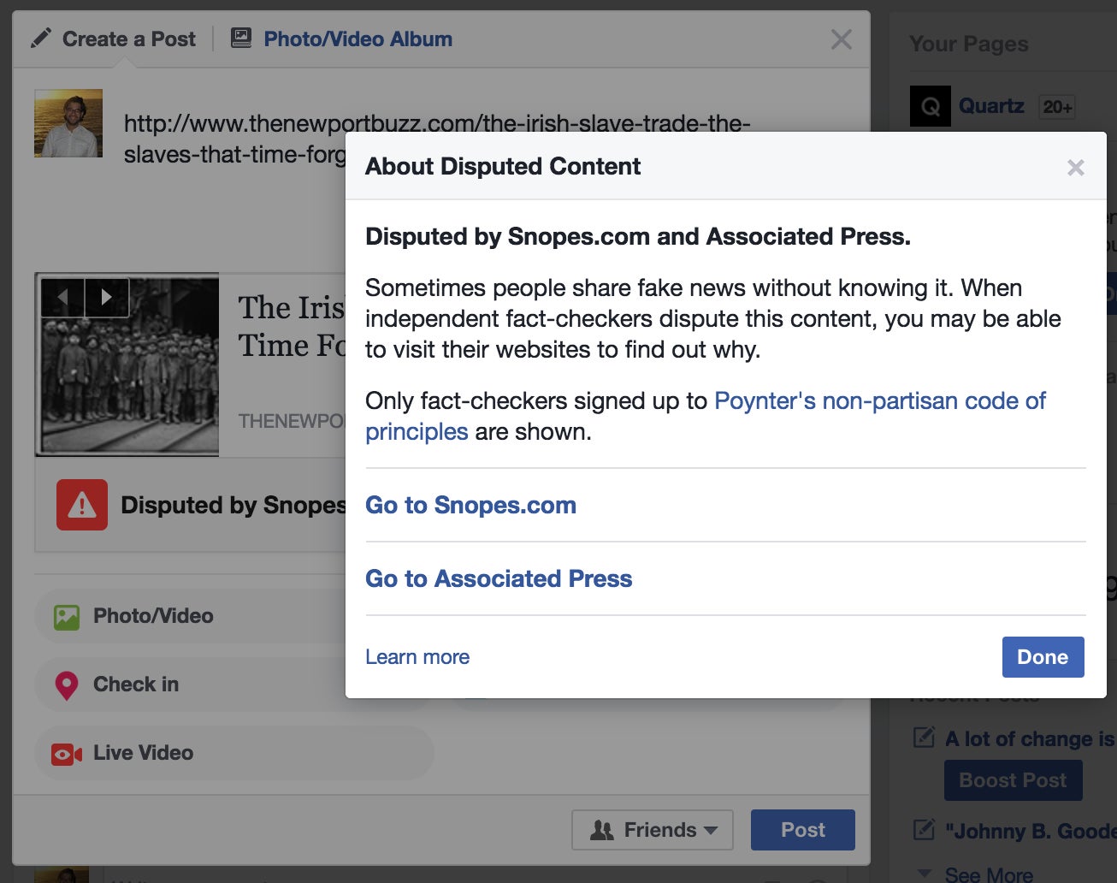Click the red disputed warning icon
The width and height of the screenshot is (1117, 883).
[x=82, y=505]
